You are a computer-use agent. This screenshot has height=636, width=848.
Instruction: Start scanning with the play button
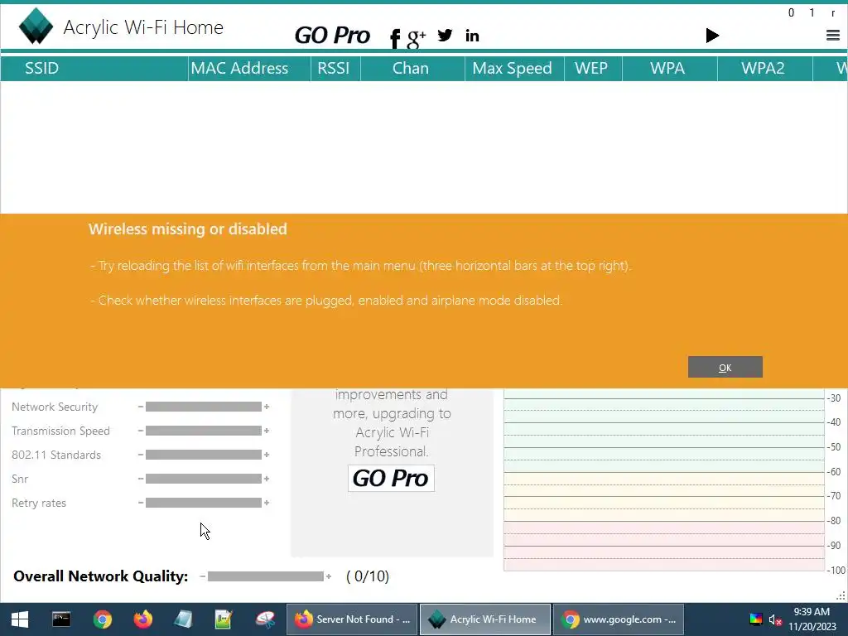pyautogui.click(x=712, y=36)
